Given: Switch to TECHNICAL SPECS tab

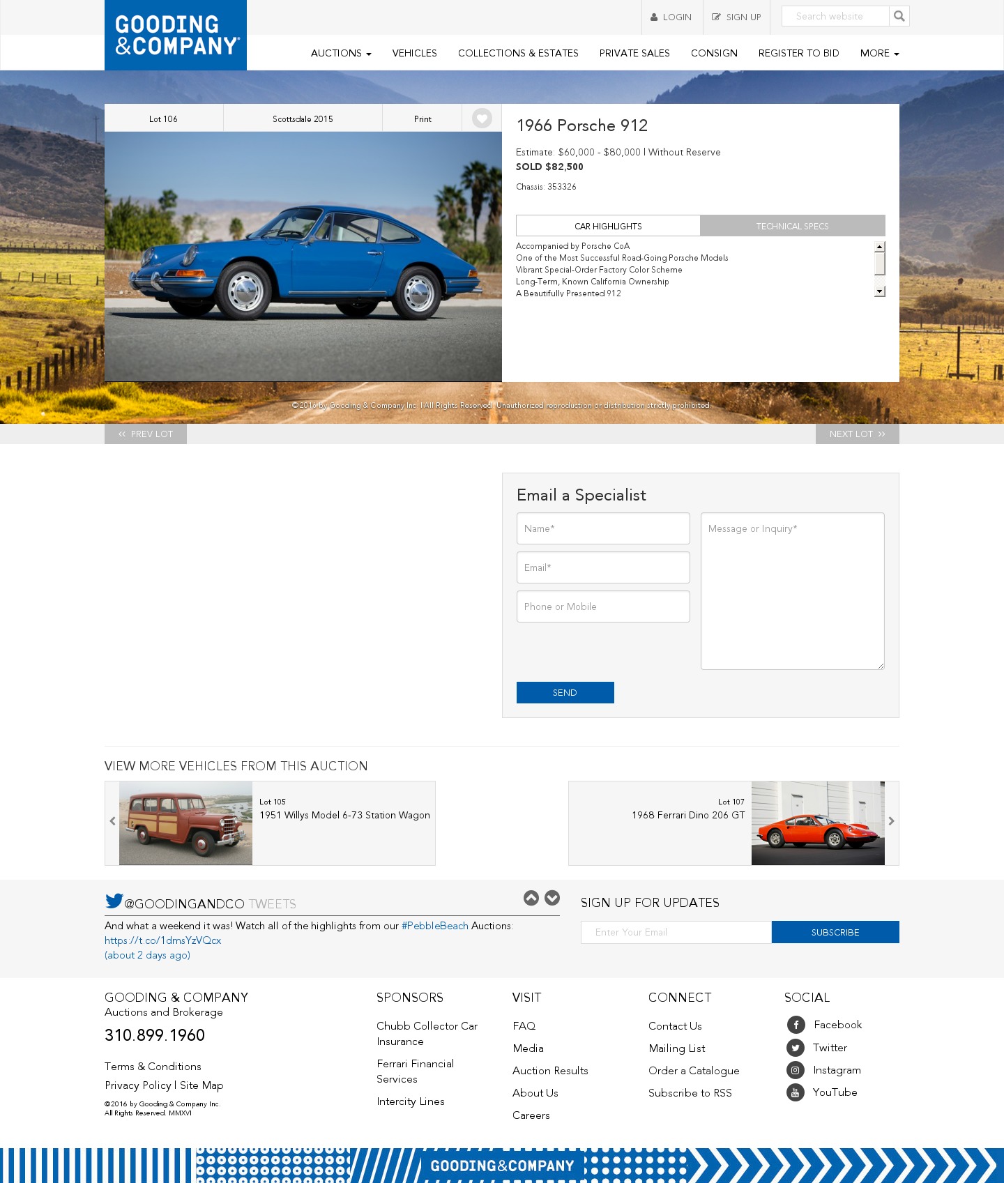Looking at the screenshot, I should click(793, 226).
